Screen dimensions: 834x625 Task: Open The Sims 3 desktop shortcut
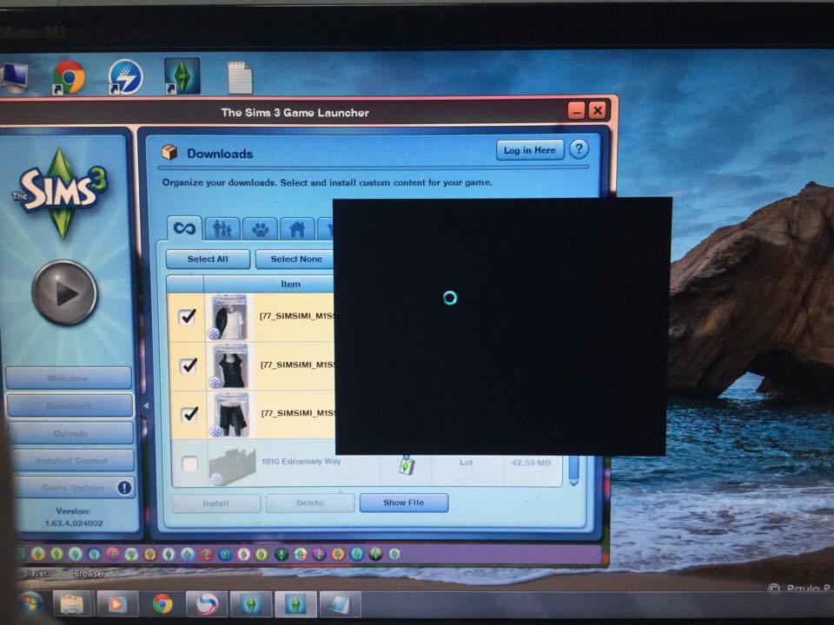pos(182,76)
